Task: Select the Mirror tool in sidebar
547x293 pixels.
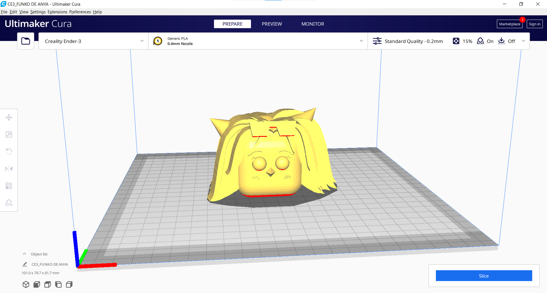Action: point(9,169)
